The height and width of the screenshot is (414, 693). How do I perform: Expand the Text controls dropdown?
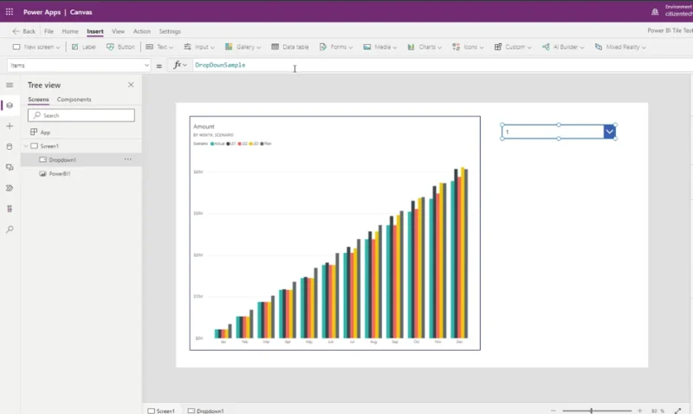(x=159, y=47)
